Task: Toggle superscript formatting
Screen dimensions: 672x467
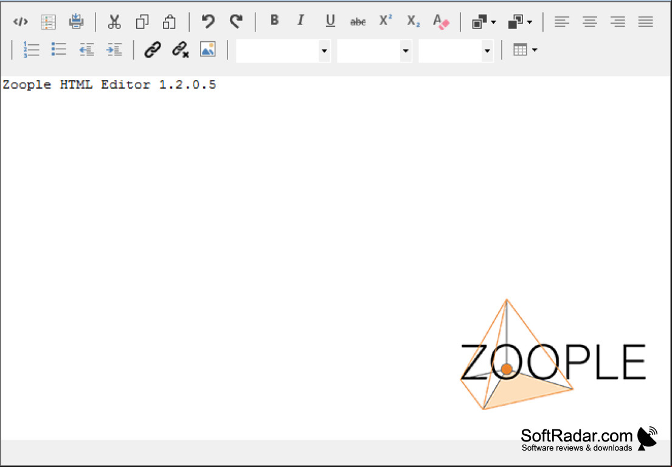Action: click(x=386, y=20)
